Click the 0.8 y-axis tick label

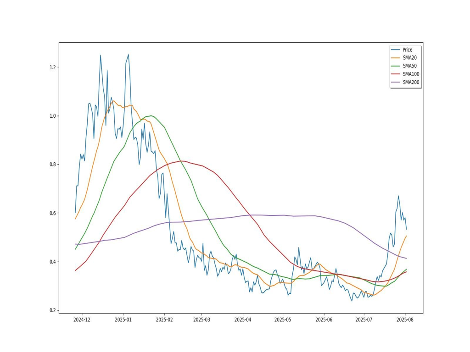click(52, 165)
